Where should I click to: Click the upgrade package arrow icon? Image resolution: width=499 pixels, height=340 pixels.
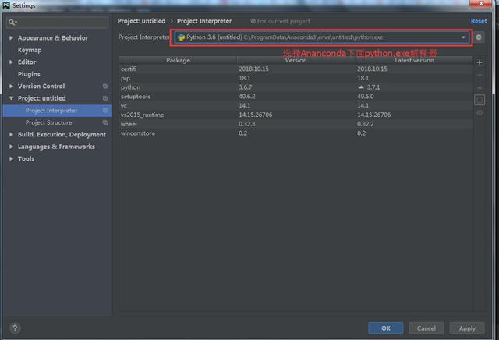479,87
